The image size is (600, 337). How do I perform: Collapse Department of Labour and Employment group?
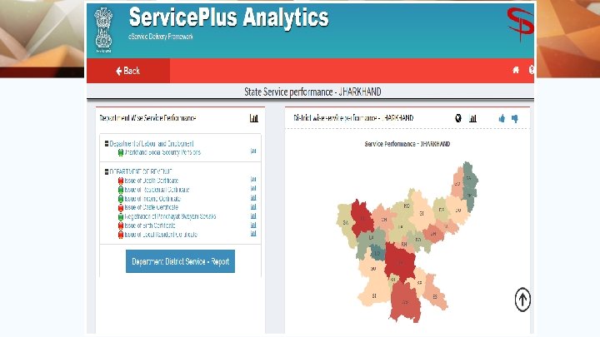tap(107, 144)
